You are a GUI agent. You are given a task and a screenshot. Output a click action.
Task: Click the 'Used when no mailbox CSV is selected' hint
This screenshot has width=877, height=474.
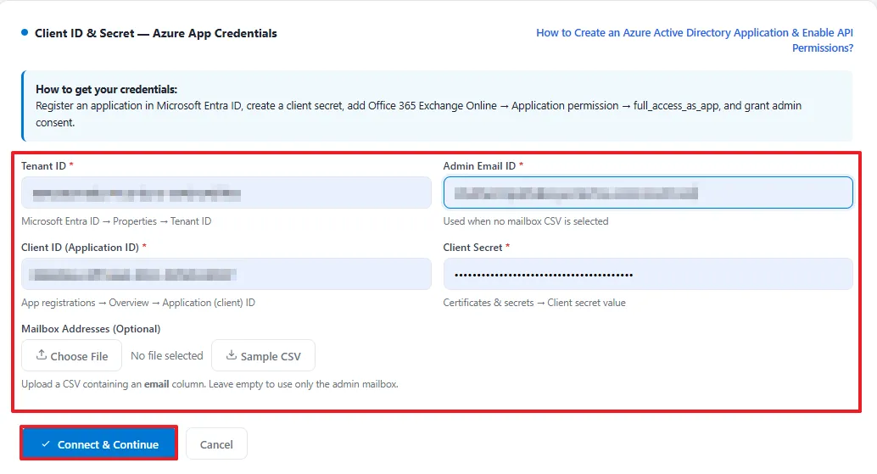coord(526,221)
